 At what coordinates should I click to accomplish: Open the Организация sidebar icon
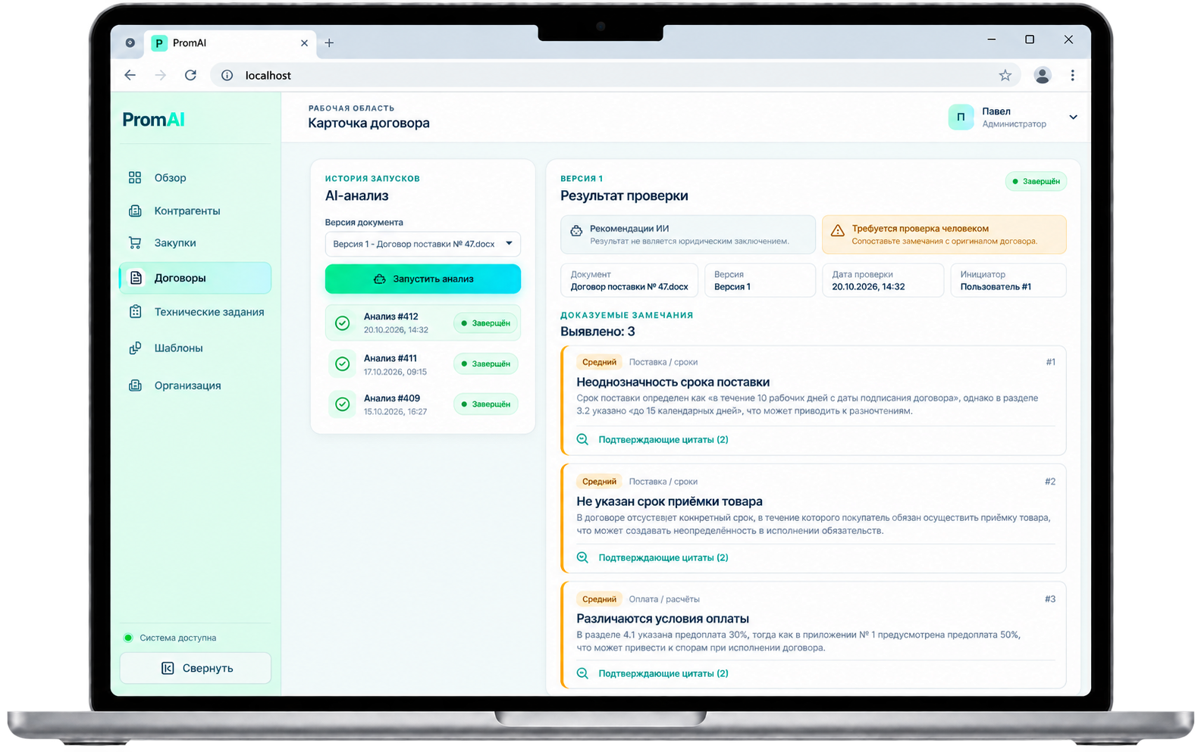135,385
